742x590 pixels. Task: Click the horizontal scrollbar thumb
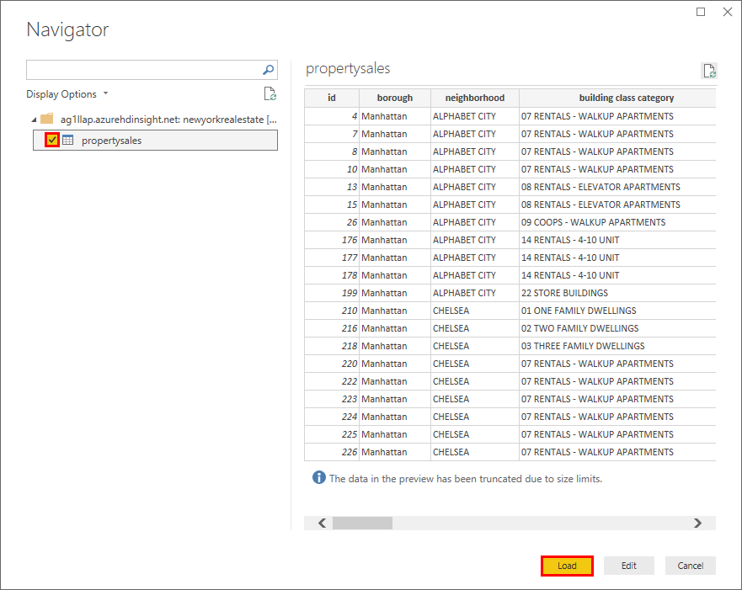point(364,523)
